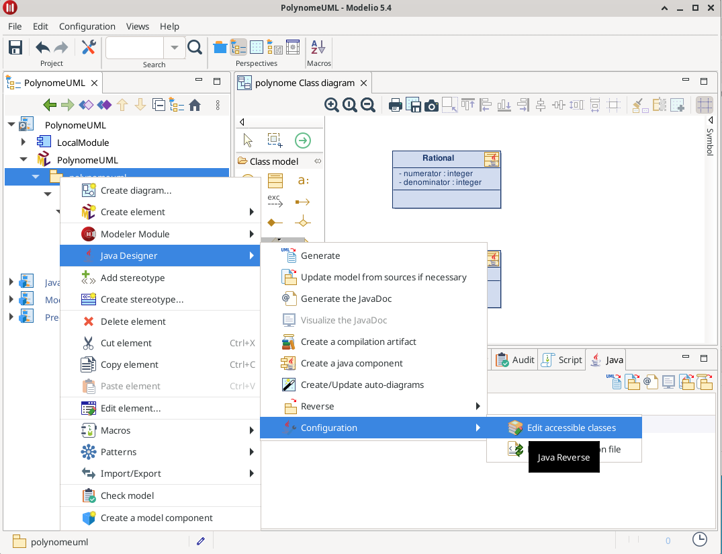722x554 pixels.
Task: Choose Delete element in context menu
Action: 161,321
